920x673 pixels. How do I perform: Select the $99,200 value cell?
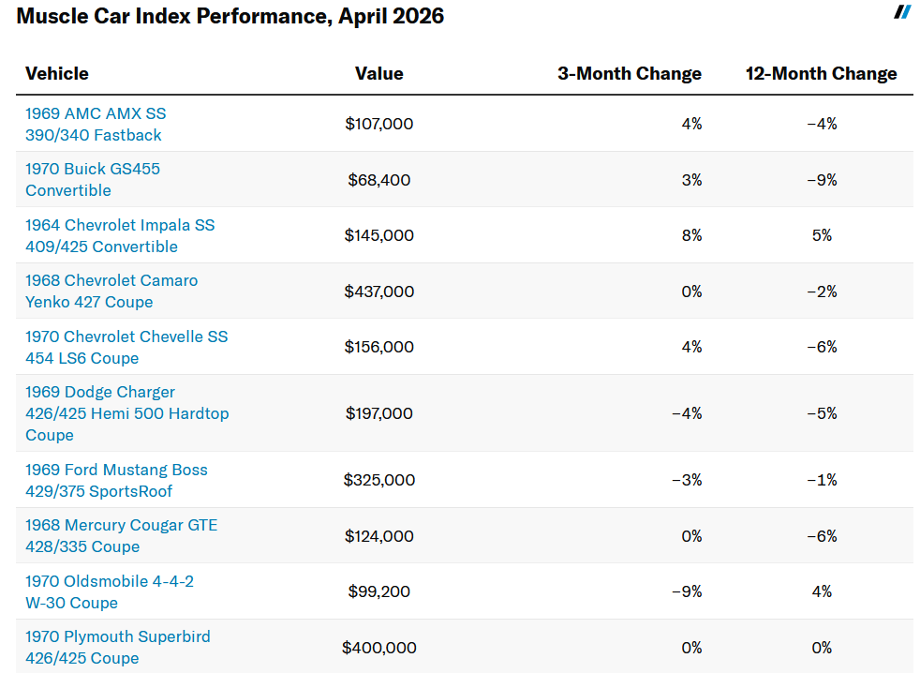378,591
